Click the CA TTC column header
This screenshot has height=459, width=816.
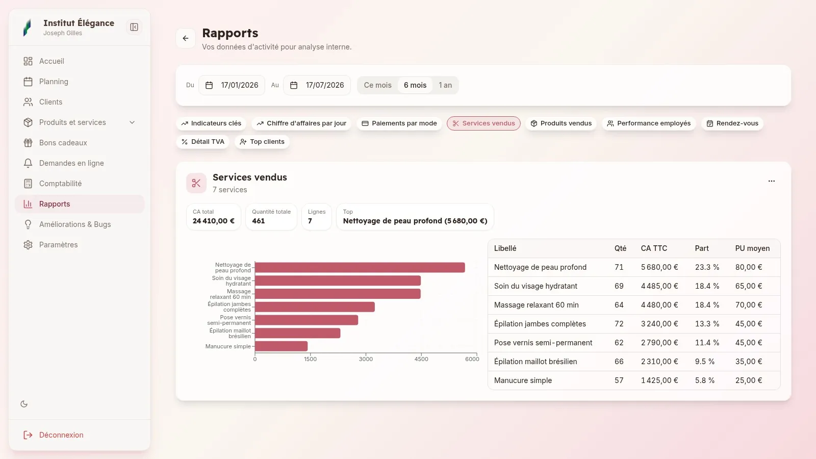pos(654,248)
